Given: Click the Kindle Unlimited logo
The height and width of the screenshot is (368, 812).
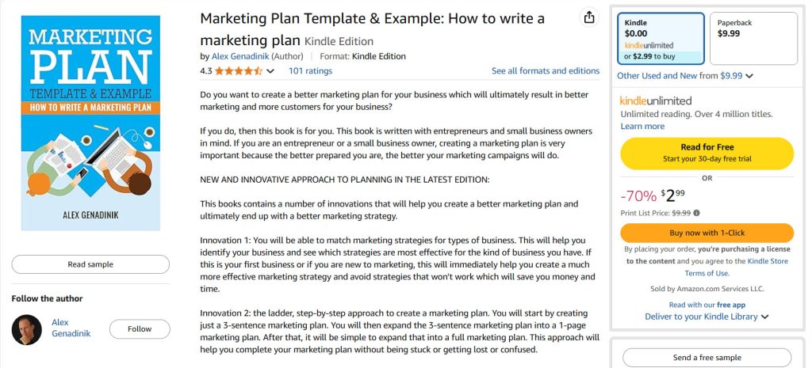Looking at the screenshot, I should click(x=656, y=101).
